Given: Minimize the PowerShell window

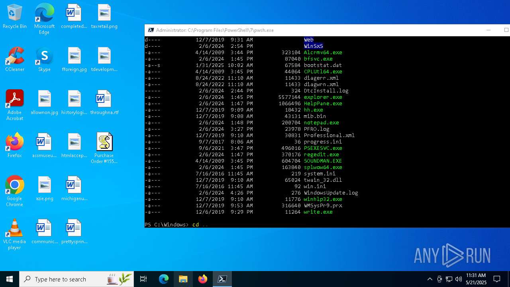Looking at the screenshot, I should (488, 30).
